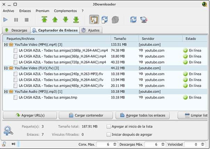
Task: Collapse the YouTube Video (MP4) package
Action: pos(6,45)
